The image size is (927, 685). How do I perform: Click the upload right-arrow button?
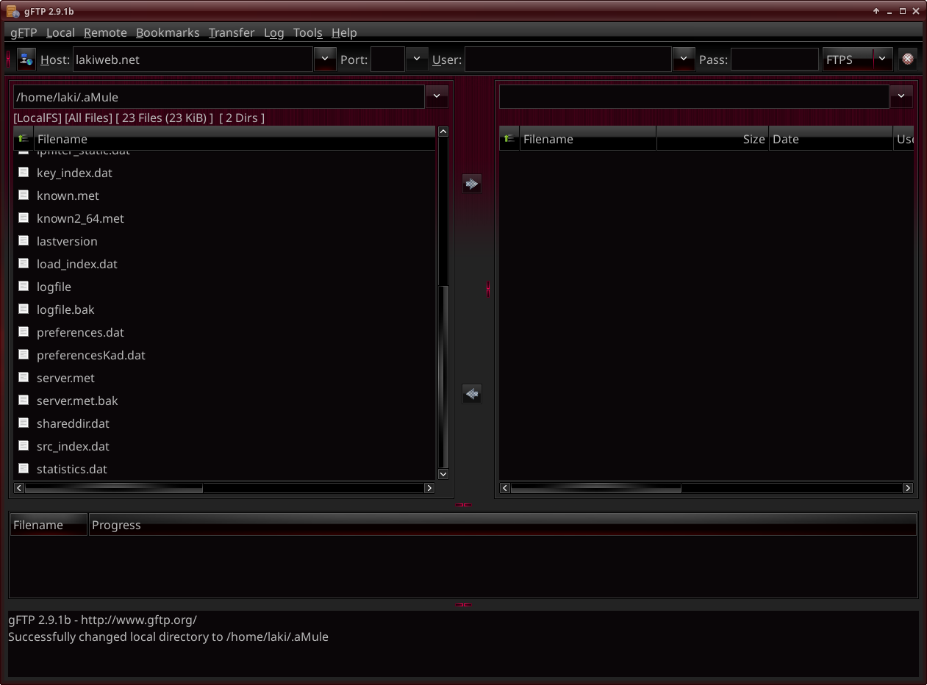[472, 184]
